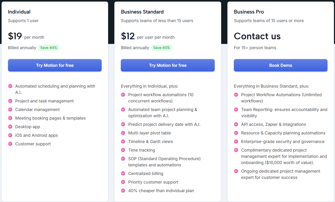Click the checkmark beside Multi-layer pivot table
This screenshot has height=202, width=335.
click(123, 133)
